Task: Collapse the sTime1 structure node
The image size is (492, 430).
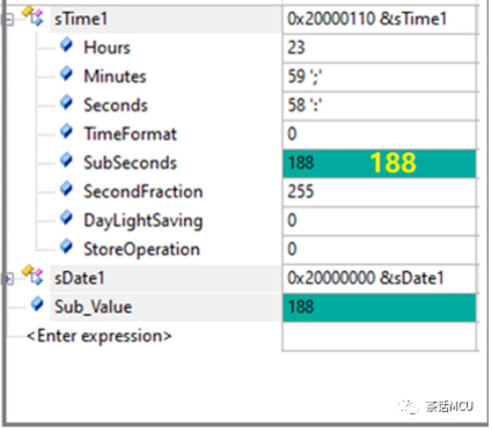Action: click(x=9, y=20)
